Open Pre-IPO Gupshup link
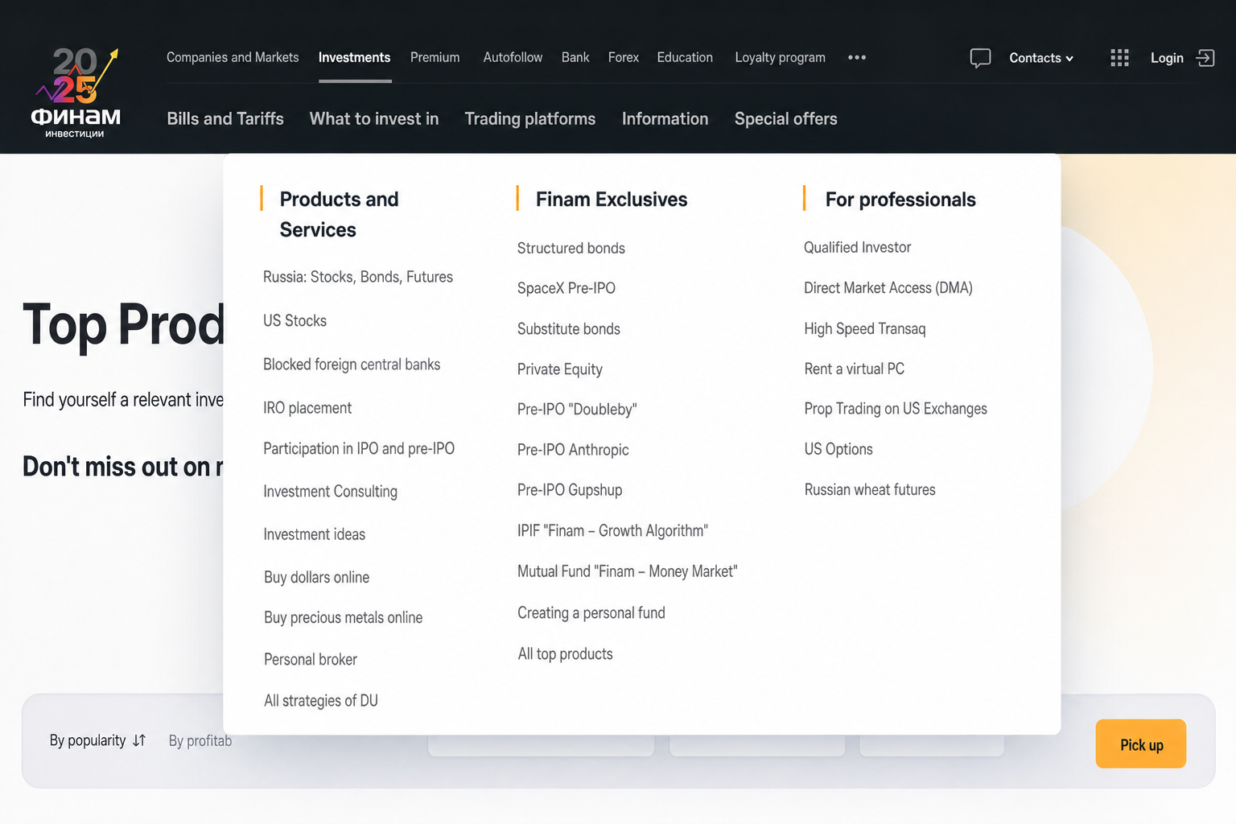Image resolution: width=1236 pixels, height=824 pixels. coord(570,490)
